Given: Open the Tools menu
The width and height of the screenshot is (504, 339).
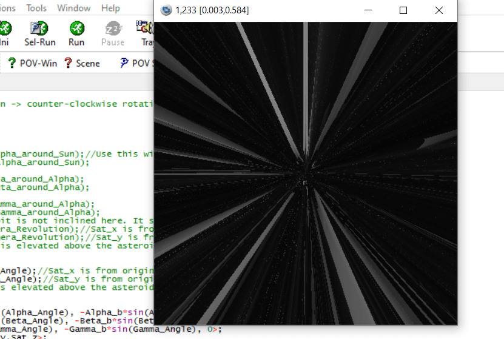Looking at the screenshot, I should 36,8.
